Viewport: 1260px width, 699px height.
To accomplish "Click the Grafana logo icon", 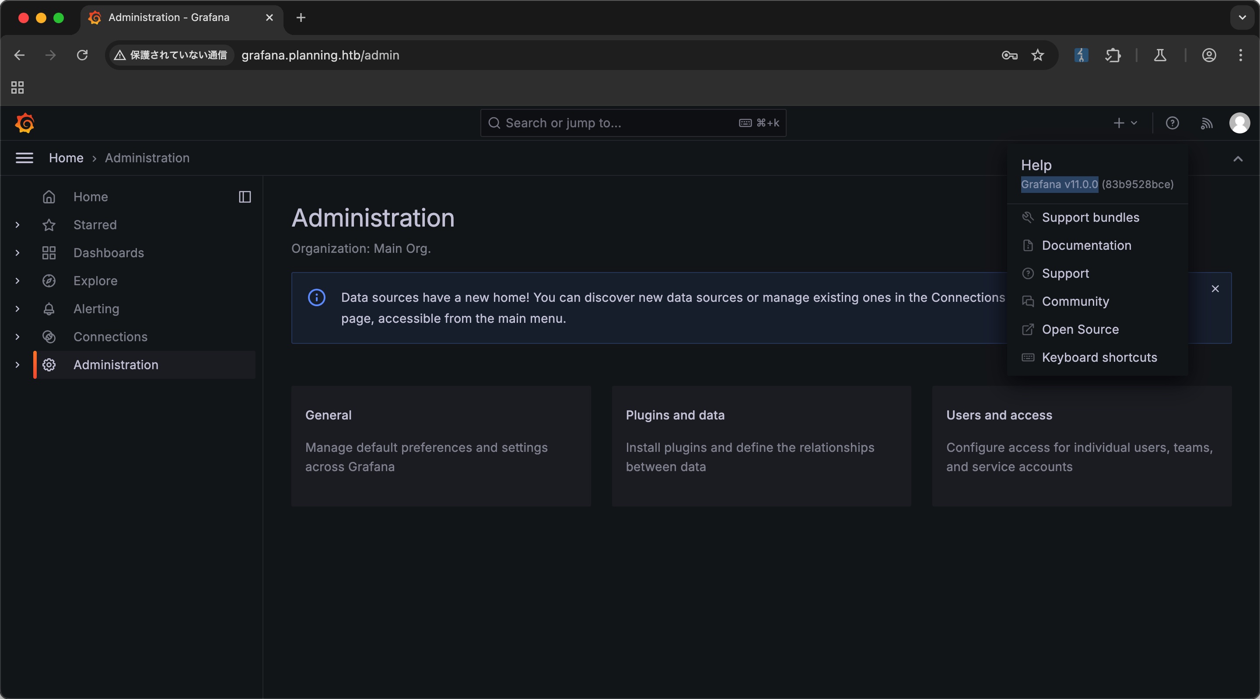I will click(24, 123).
